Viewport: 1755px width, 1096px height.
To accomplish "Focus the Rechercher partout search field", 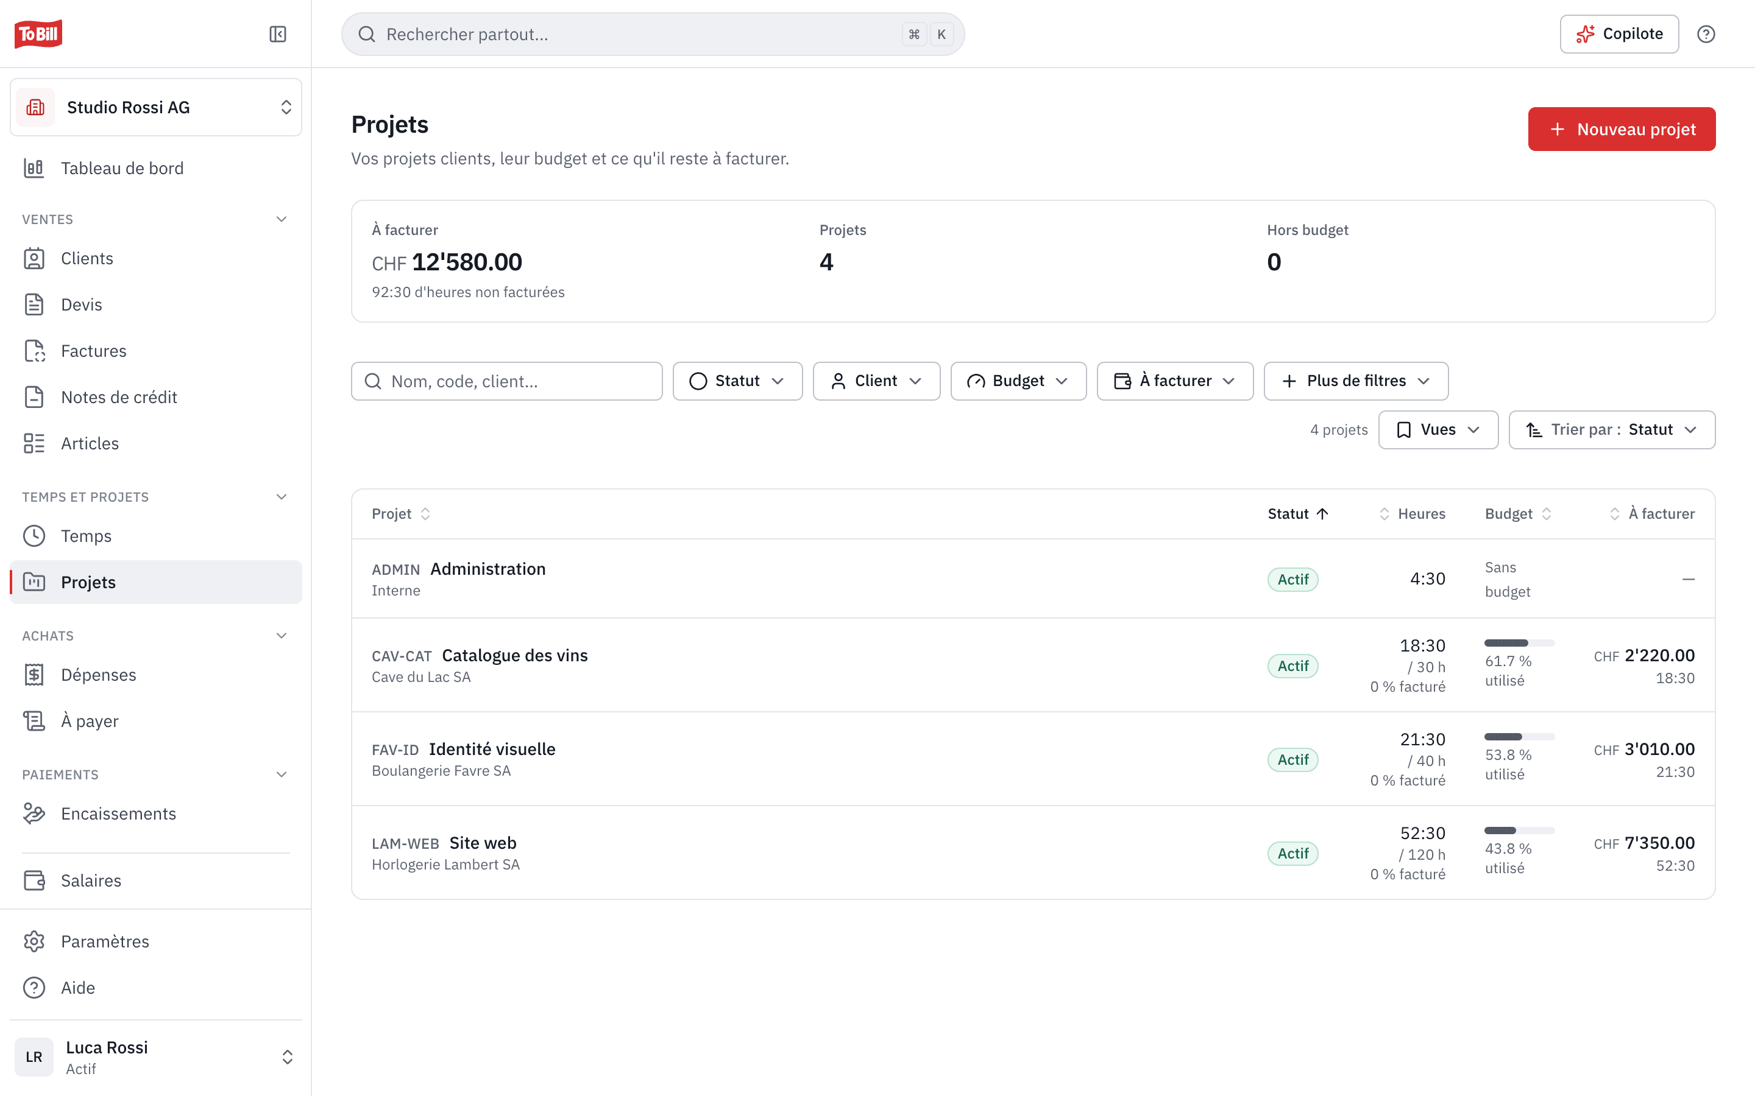I will pos(653,34).
